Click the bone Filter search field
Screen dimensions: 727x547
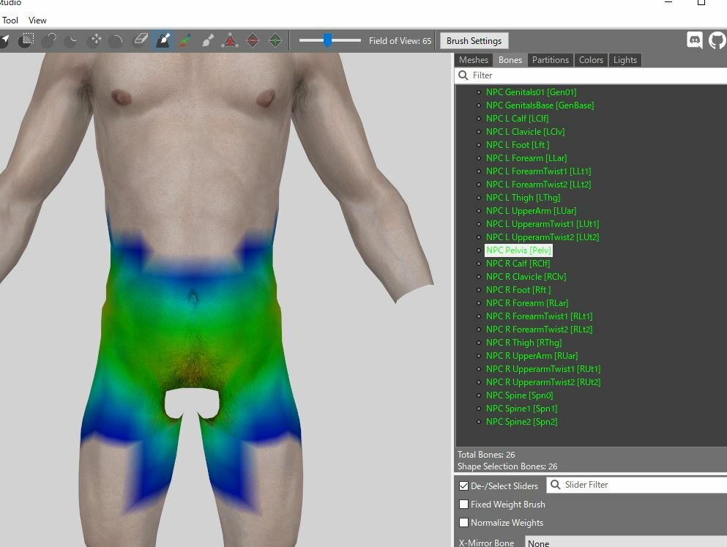(591, 75)
